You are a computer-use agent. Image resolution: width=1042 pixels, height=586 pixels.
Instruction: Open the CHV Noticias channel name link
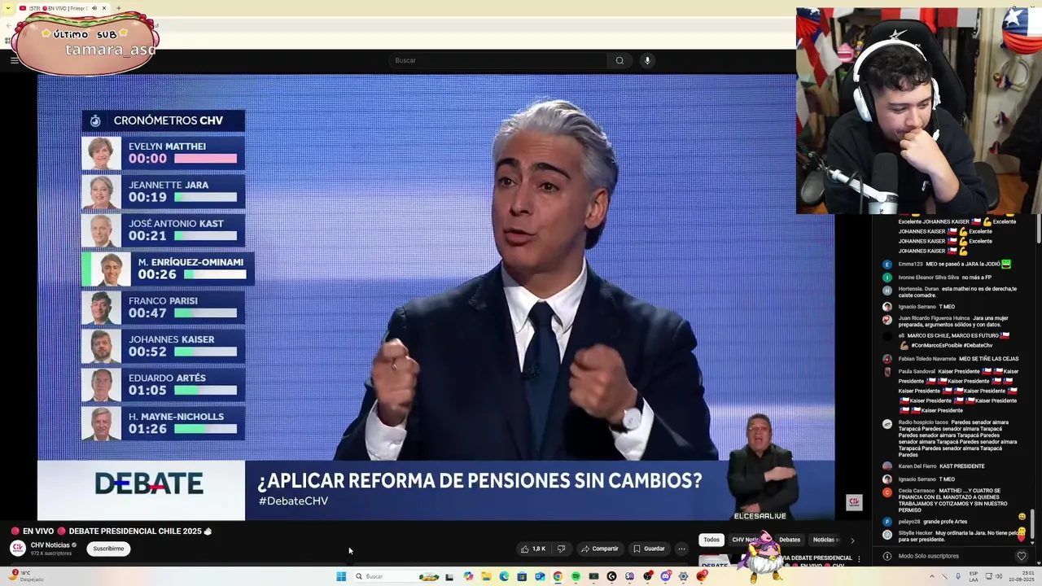50,545
